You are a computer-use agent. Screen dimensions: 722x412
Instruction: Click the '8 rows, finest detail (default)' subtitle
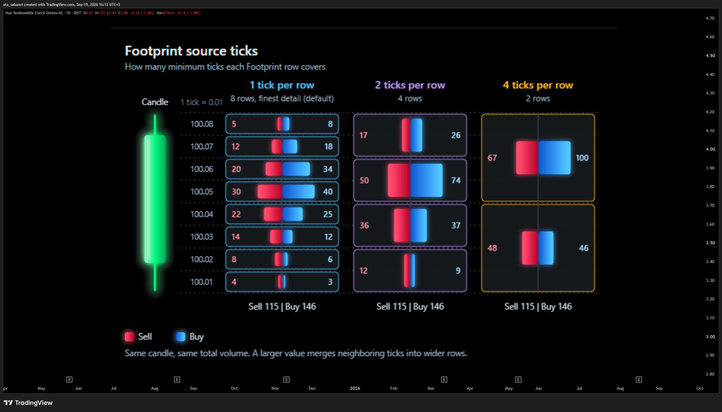pos(282,99)
